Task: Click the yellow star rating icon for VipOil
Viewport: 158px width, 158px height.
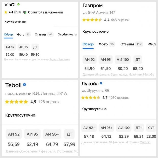Action: point(6,12)
